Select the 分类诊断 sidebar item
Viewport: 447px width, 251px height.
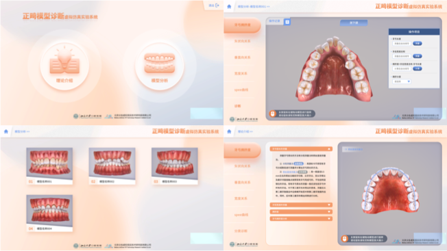coord(241,230)
